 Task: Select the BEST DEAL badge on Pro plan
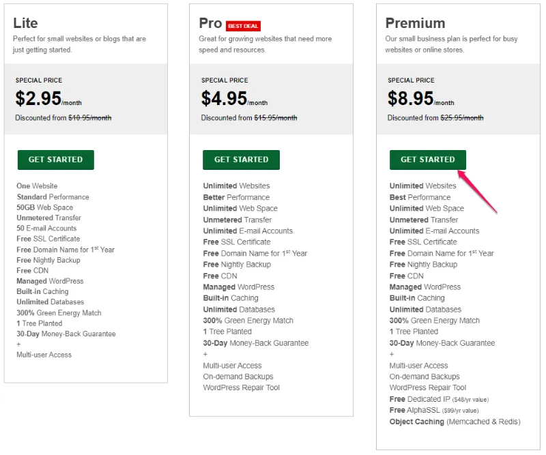point(244,25)
